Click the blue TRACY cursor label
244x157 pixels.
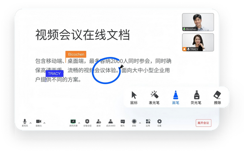[x=54, y=74]
